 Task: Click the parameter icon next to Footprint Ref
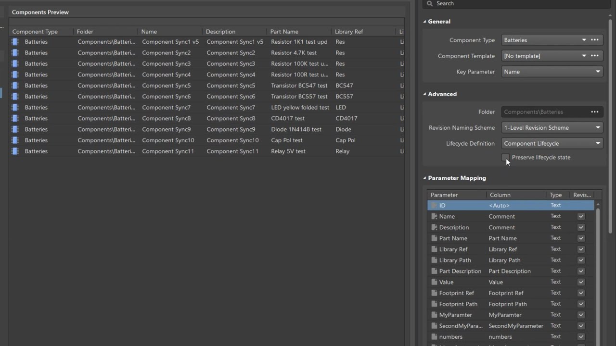pos(434,293)
